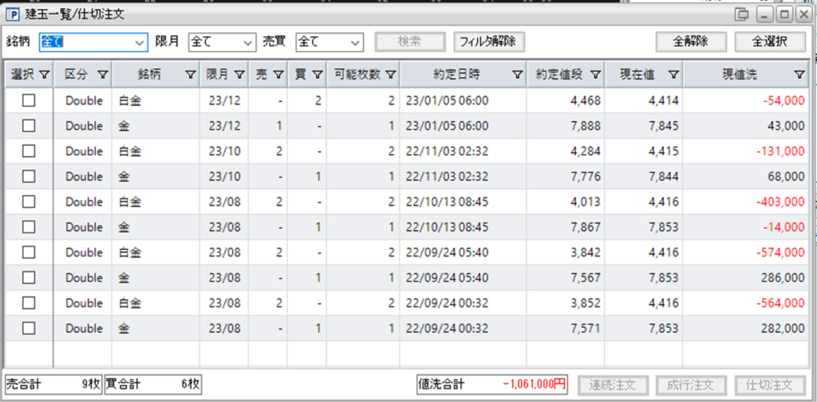The width and height of the screenshot is (817, 402).
Task: Open filter funnel on 約定値段 column
Action: (595, 76)
